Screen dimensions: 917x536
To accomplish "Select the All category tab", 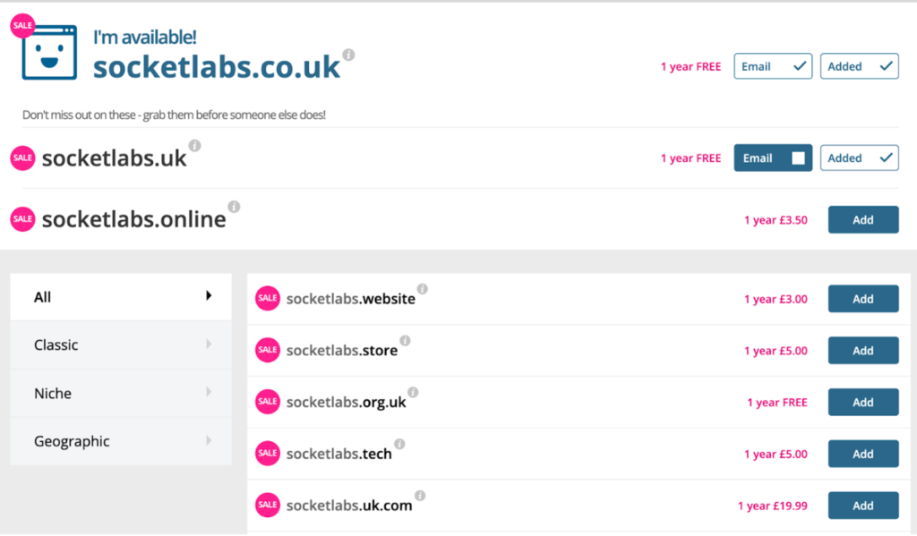I will pyautogui.click(x=121, y=297).
